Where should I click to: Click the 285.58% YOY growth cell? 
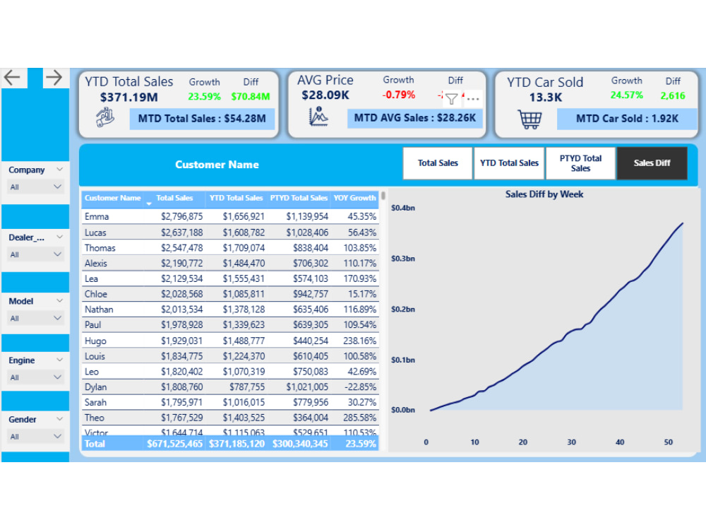click(x=359, y=418)
